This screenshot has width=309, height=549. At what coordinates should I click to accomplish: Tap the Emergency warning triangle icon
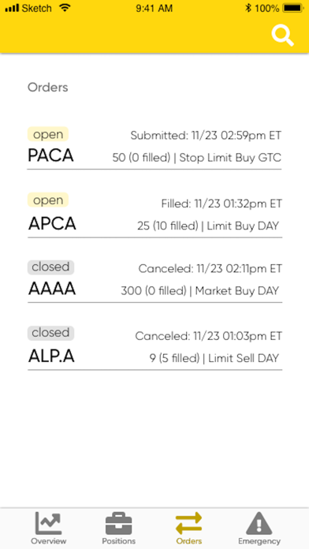(x=259, y=523)
